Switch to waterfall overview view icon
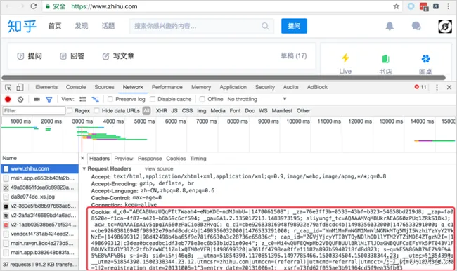The width and height of the screenshot is (457, 271). point(96,99)
